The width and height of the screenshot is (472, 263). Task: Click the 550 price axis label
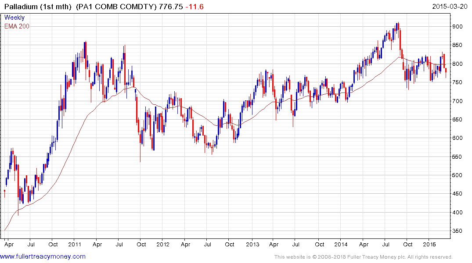[x=458, y=156]
